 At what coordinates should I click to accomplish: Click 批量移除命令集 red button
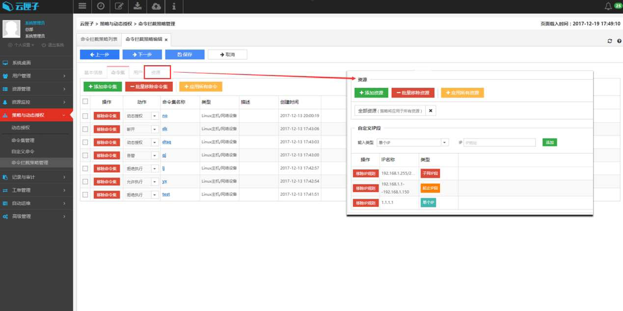point(149,87)
